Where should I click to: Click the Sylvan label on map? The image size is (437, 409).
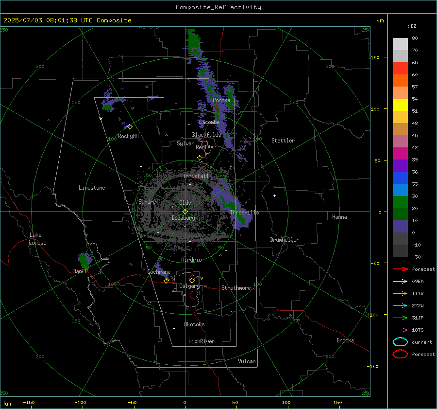(x=185, y=143)
